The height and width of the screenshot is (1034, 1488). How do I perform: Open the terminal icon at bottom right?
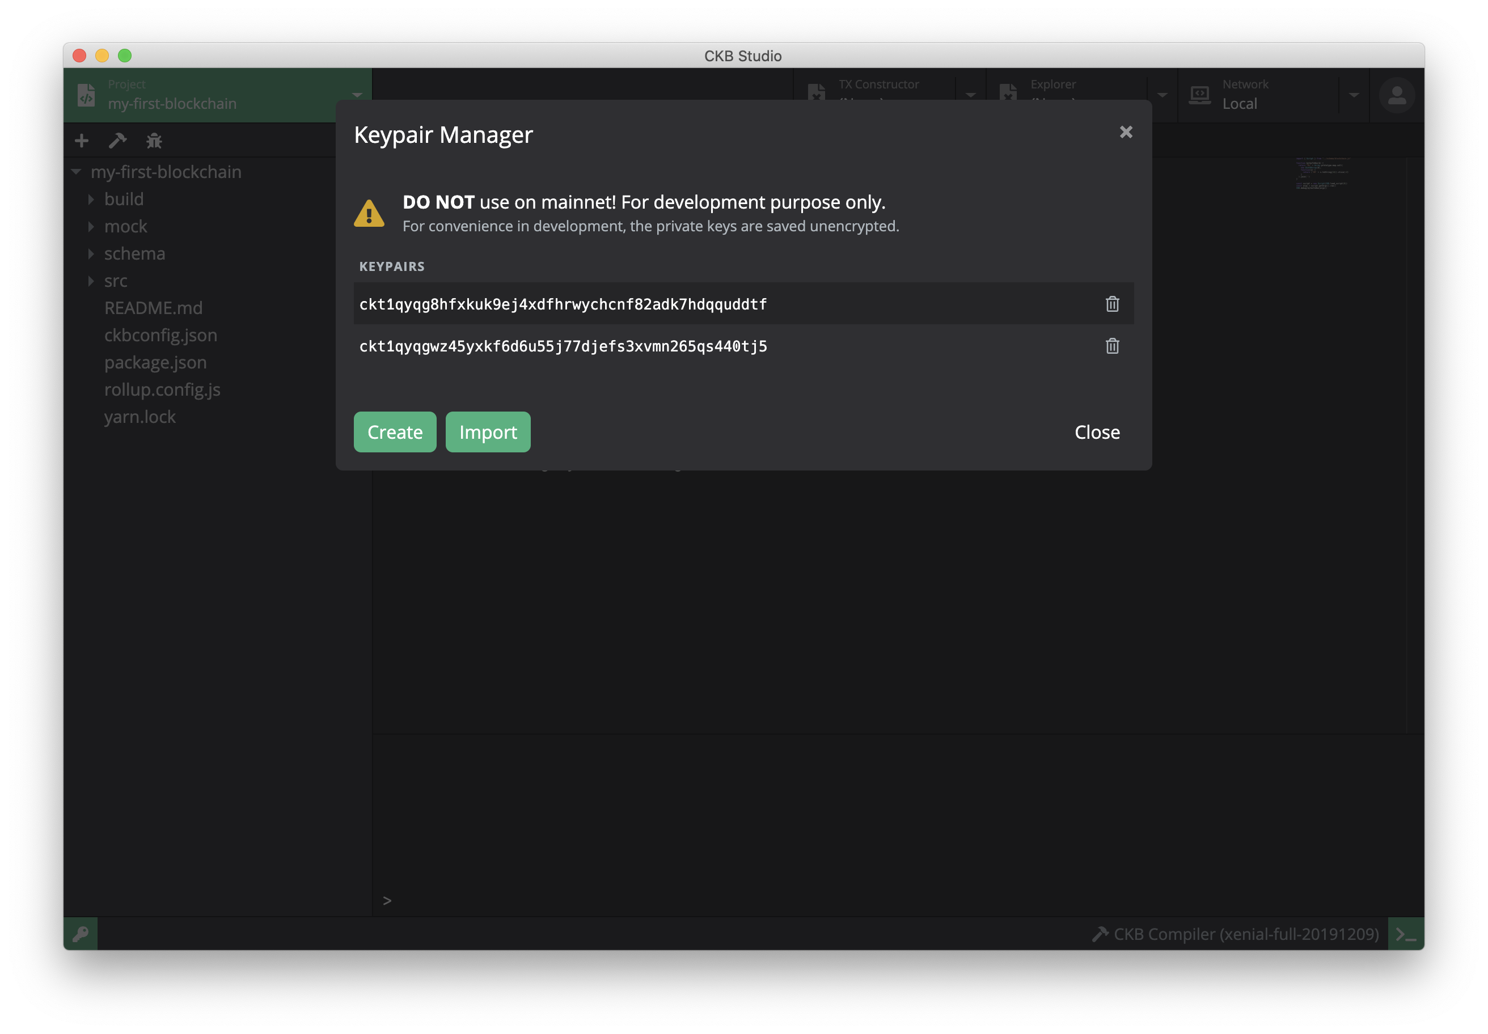point(1405,934)
